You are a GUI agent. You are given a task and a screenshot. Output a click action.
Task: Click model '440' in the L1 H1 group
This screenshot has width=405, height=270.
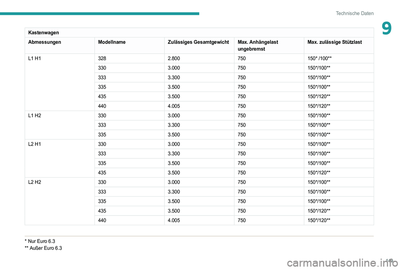102,106
